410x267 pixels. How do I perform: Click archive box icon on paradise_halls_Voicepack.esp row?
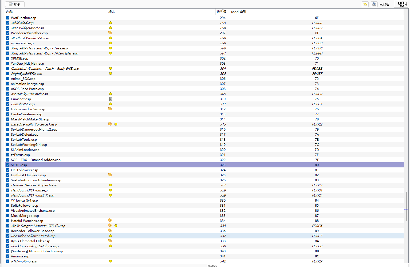(110, 124)
